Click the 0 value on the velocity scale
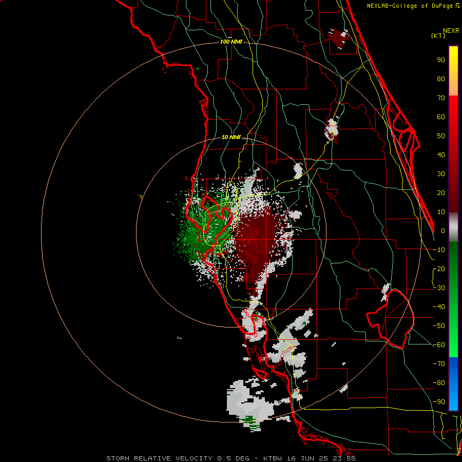 pos(443,230)
